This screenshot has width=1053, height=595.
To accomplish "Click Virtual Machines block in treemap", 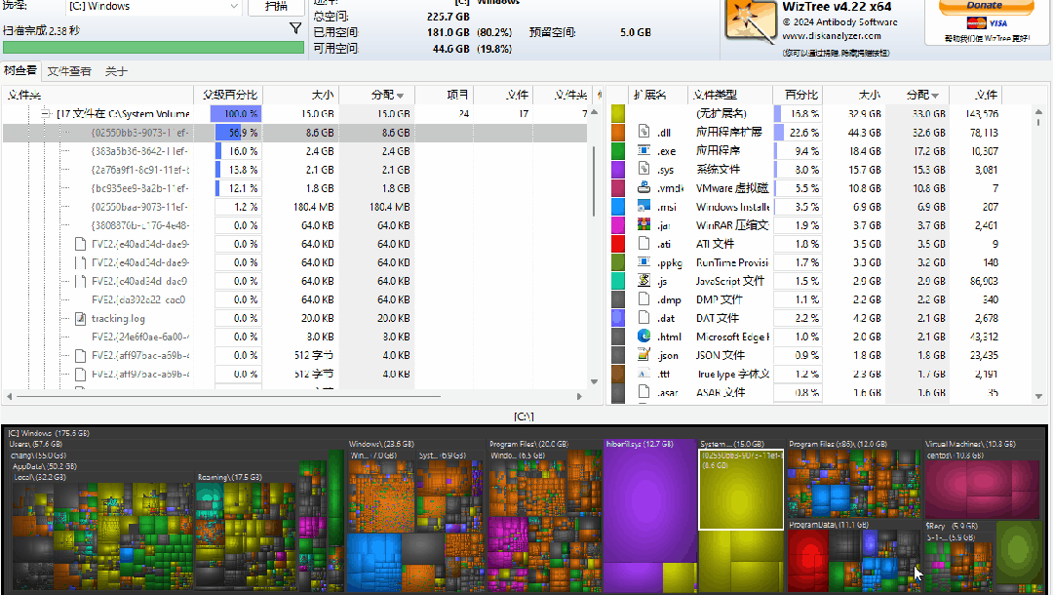I will [x=983, y=482].
